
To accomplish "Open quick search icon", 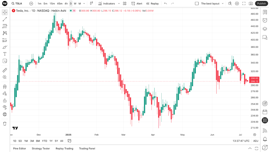I will pos(230,4).
